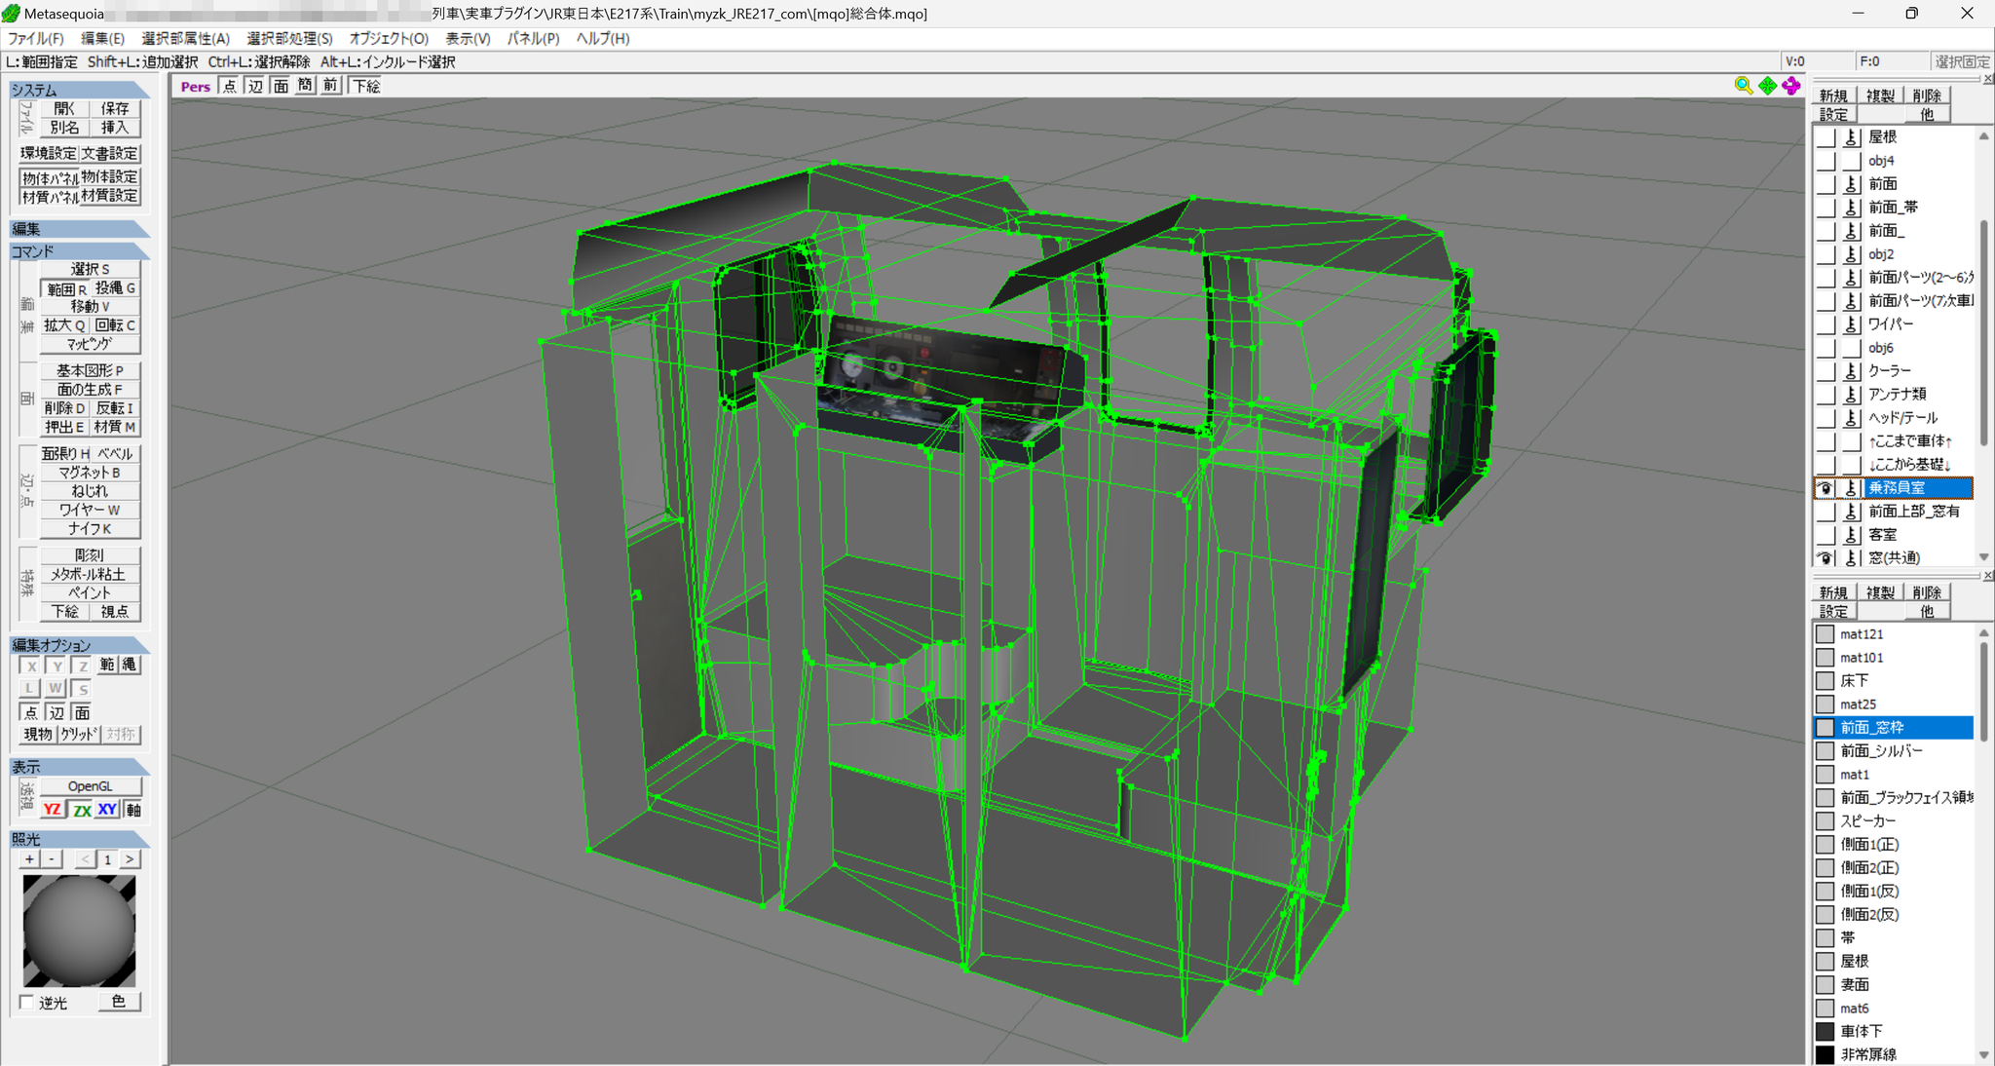Click the Y axis constraint button

(56, 666)
